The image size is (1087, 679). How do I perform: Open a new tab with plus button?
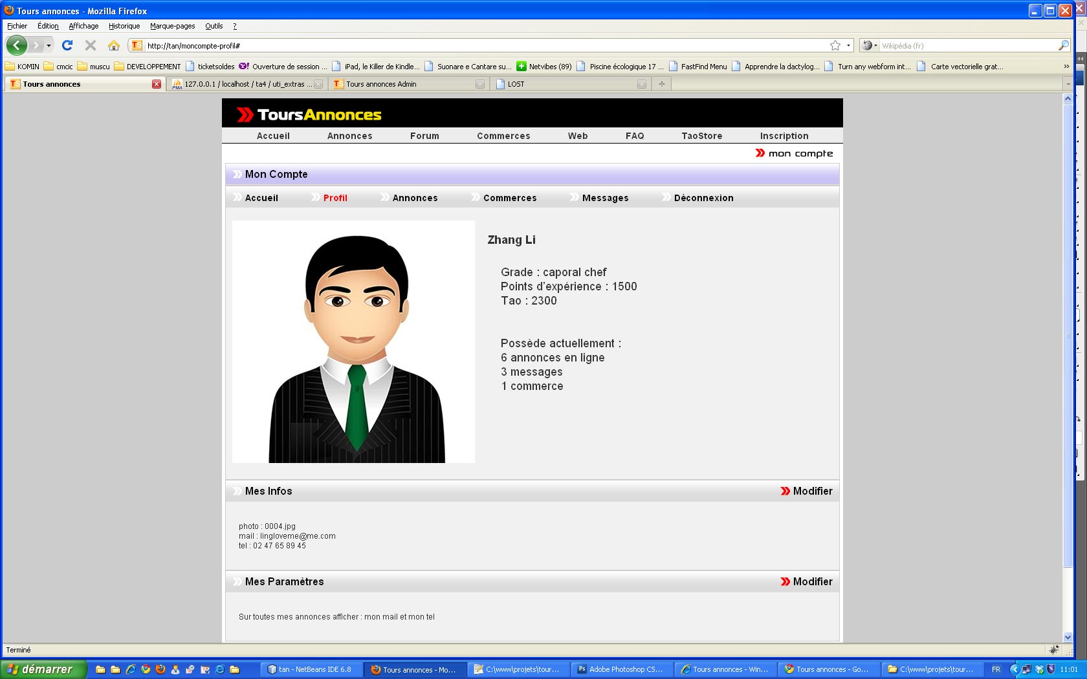point(661,84)
